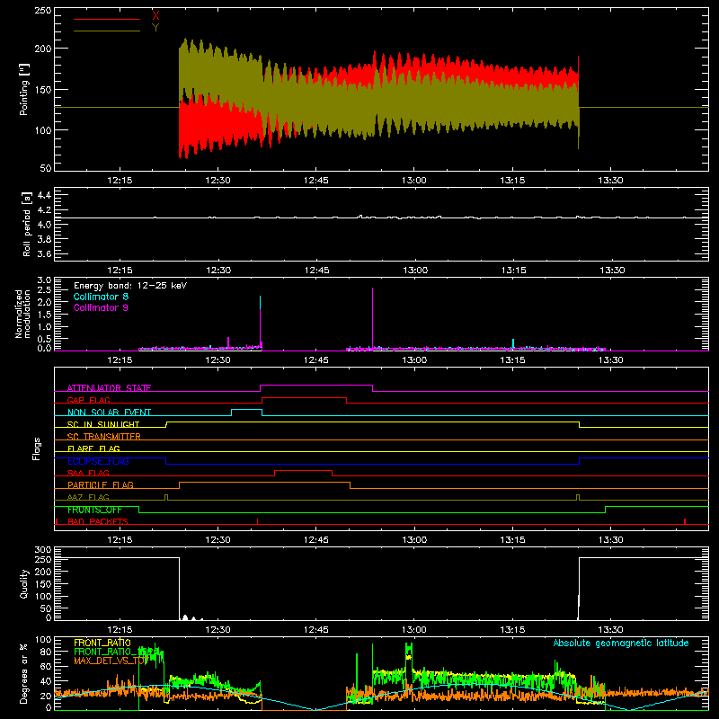This screenshot has height=719, width=719.
Task: Select the red 'X' legend label
Action: 155,16
